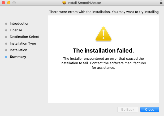Click the Install SmoothMouse window title

(x=84, y=3)
